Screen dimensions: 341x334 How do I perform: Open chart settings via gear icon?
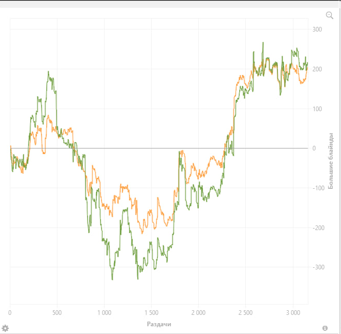pos(6,328)
